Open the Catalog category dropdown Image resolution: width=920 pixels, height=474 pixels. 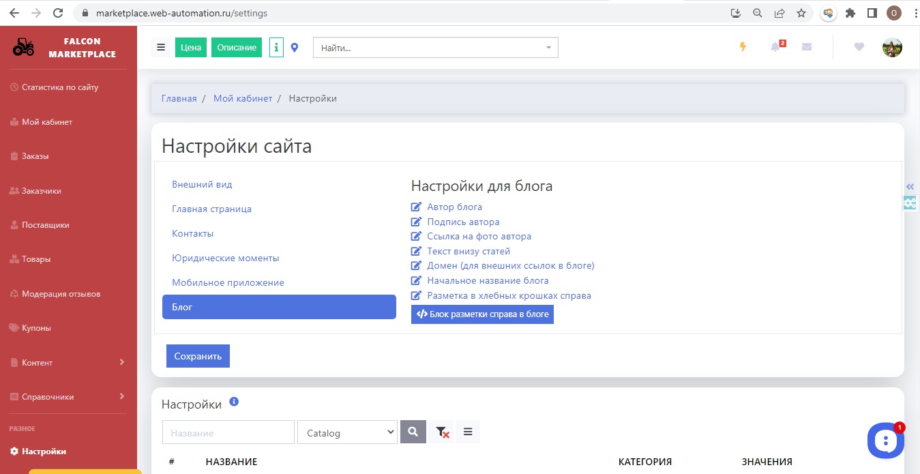(x=347, y=432)
